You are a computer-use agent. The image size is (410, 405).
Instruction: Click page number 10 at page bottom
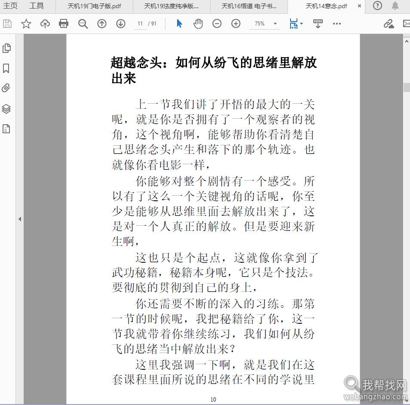pyautogui.click(x=213, y=399)
